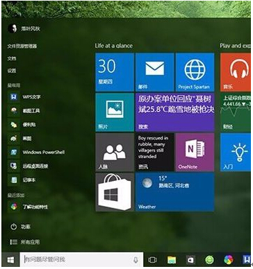Open the Power options button
Image resolution: width=253 pixels, height=269 pixels.
coord(20,227)
